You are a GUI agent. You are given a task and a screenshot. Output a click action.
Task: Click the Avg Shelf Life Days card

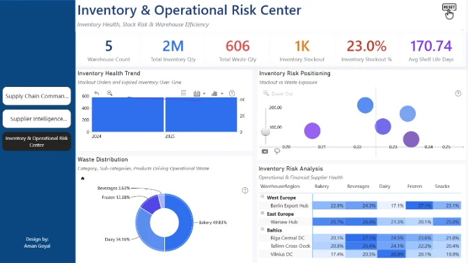click(x=431, y=50)
